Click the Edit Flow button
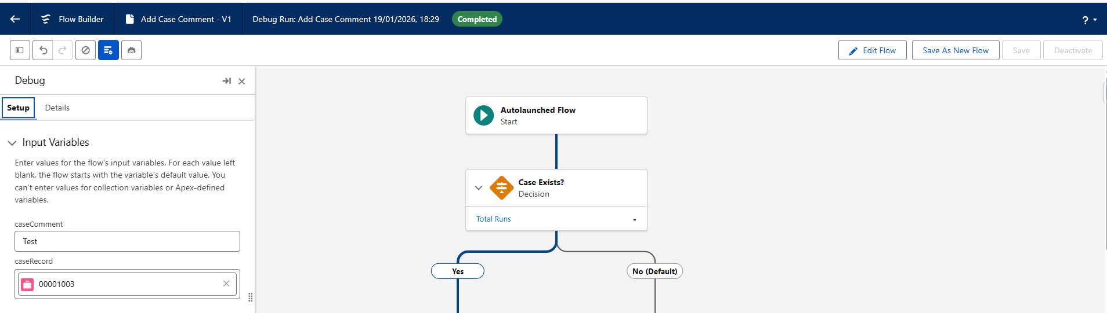This screenshot has height=313, width=1107. tap(872, 50)
